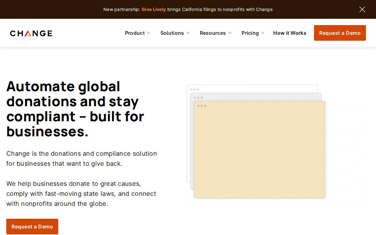
Task: Open the Give Lively link in banner
Action: point(154,9)
